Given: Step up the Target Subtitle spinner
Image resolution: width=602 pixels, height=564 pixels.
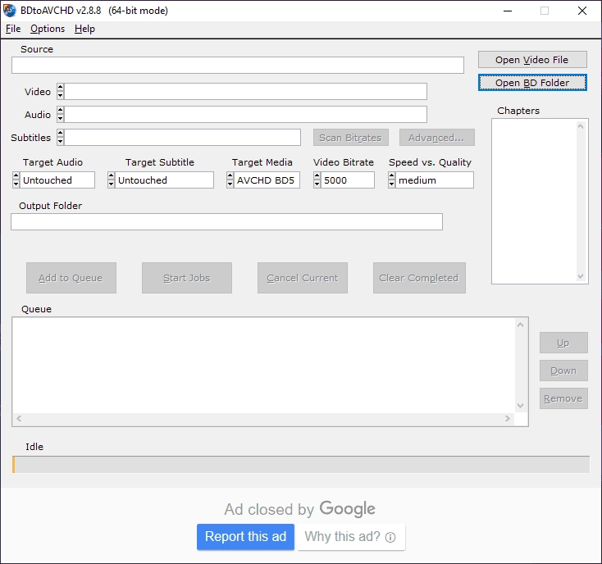Looking at the screenshot, I should pos(111,176).
